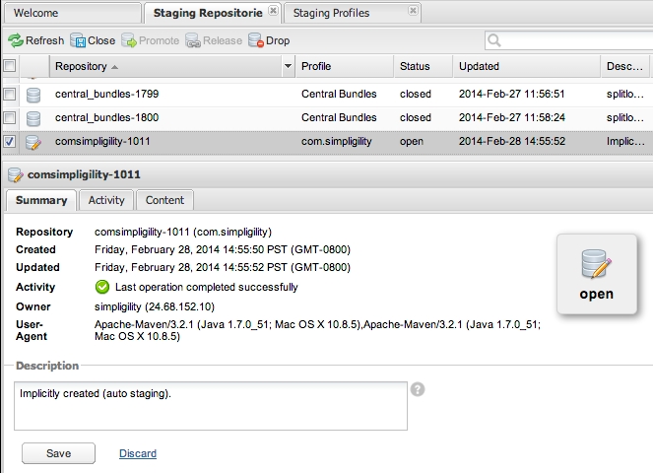Screen dimensions: 653x473
Task: Switch to the Activity tab
Action: (x=106, y=200)
